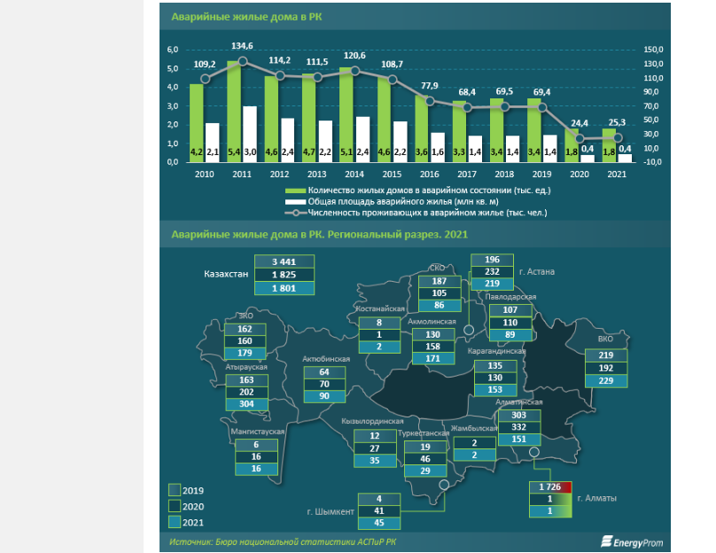The height and width of the screenshot is (553, 716).
Task: Click the 109,2 data label for 2010
Action: tap(205, 65)
